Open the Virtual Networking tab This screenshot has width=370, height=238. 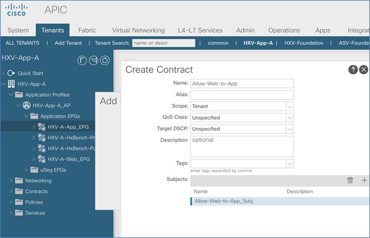tap(139, 30)
